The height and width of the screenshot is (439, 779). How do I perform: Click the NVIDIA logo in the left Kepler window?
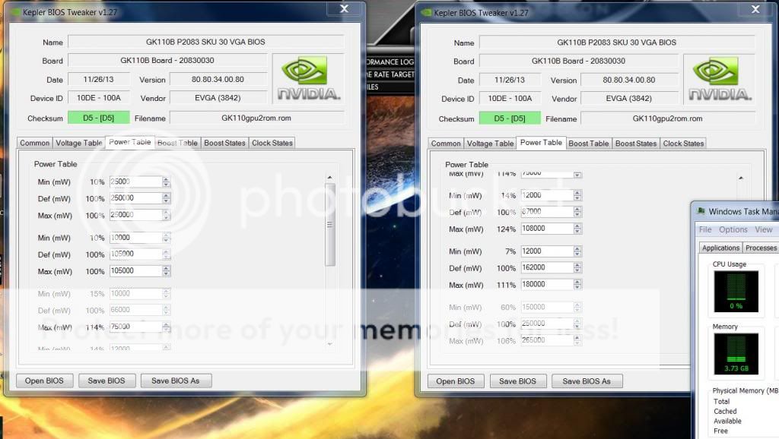(x=309, y=78)
